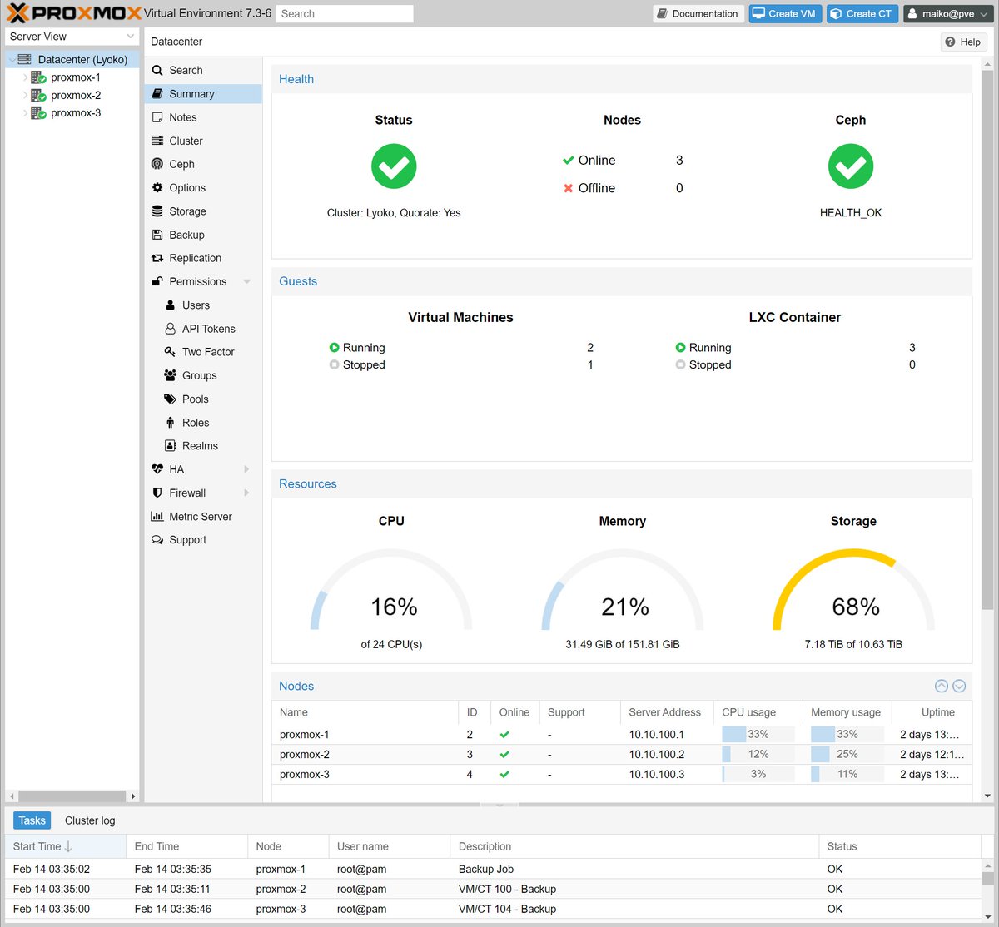The image size is (999, 927).
Task: Click the Datacenter (Lyoko) tree icon
Action: (24, 60)
